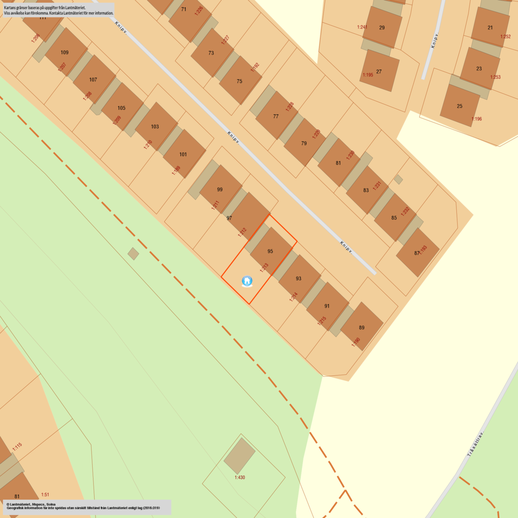Click property label 1:226
Screen dimensions: 518x518
(x=199, y=11)
